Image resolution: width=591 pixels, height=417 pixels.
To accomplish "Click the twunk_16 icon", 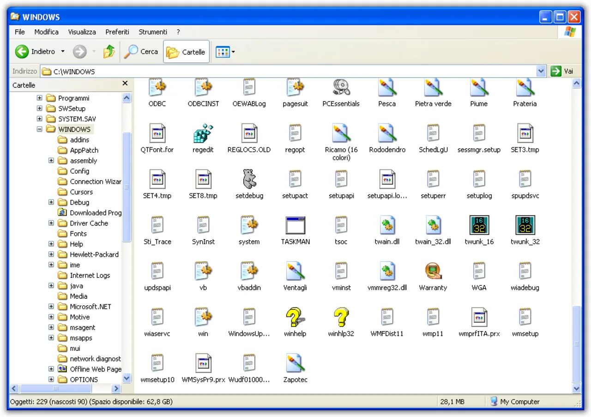I will (479, 225).
